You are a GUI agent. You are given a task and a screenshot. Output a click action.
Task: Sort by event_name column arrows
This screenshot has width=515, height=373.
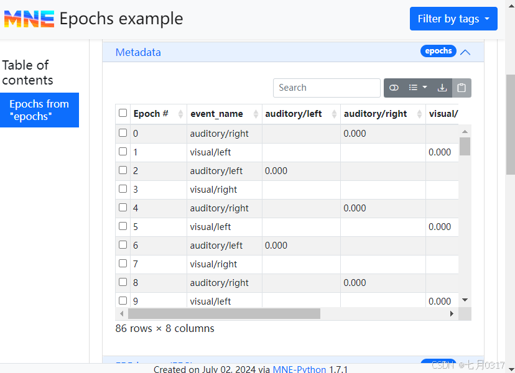point(256,114)
